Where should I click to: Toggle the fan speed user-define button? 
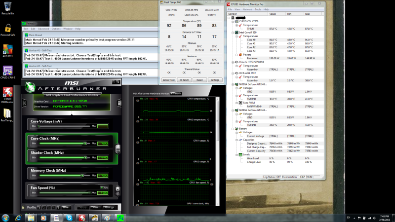(x=118, y=191)
